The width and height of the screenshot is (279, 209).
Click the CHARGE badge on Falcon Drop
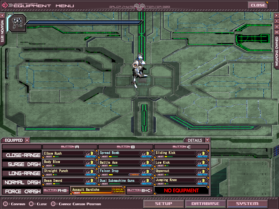[x=134, y=175]
